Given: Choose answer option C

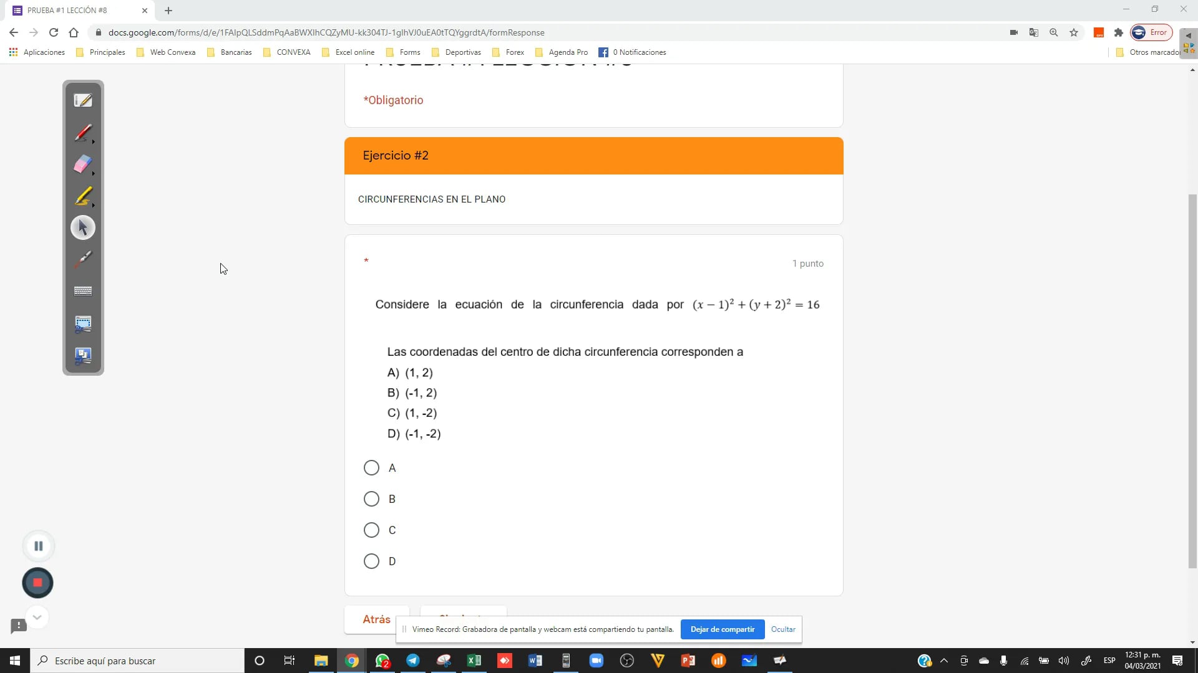Looking at the screenshot, I should pyautogui.click(x=371, y=530).
